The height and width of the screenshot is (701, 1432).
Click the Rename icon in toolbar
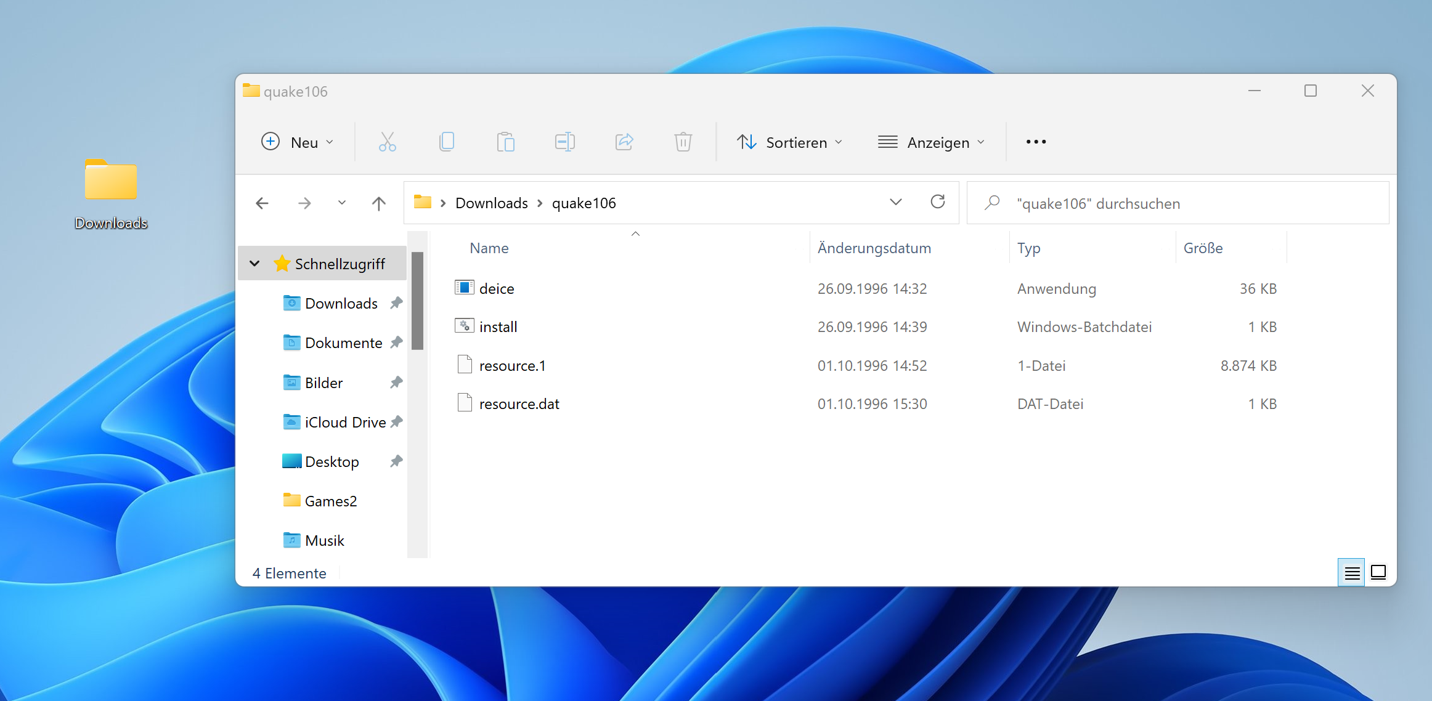coord(565,142)
